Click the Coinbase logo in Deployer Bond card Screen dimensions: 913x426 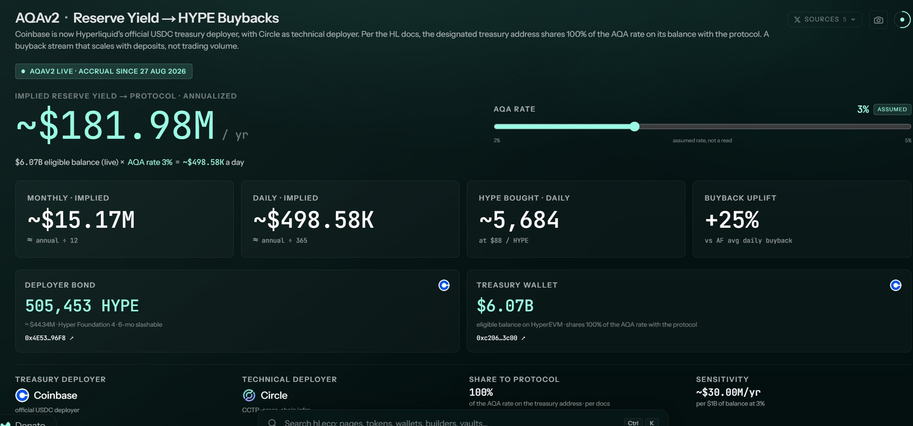click(x=444, y=285)
